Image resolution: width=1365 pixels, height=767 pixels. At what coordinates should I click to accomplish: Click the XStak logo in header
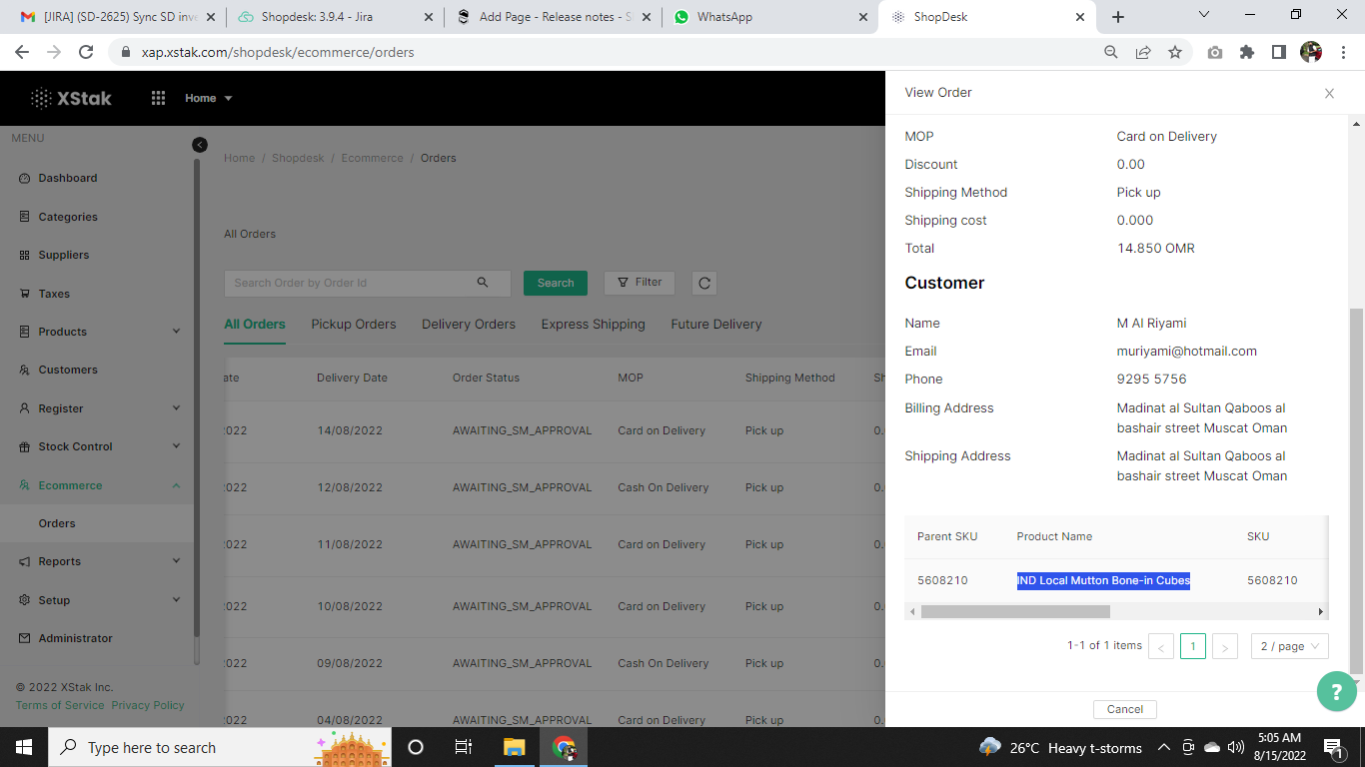71,98
